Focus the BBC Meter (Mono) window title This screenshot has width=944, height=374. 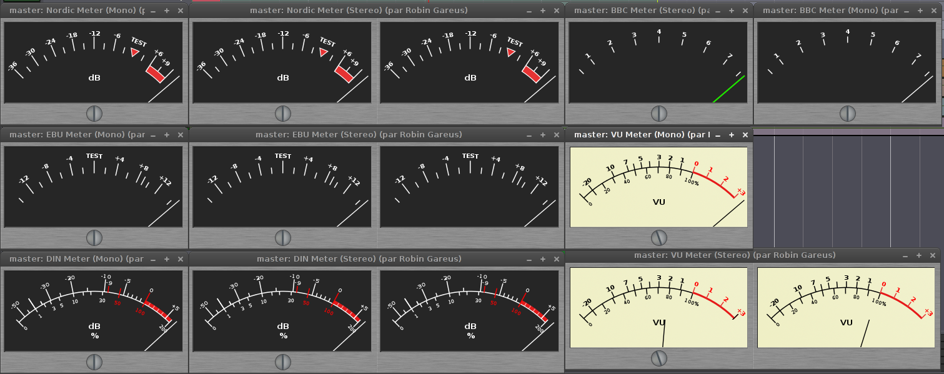pyautogui.click(x=830, y=11)
